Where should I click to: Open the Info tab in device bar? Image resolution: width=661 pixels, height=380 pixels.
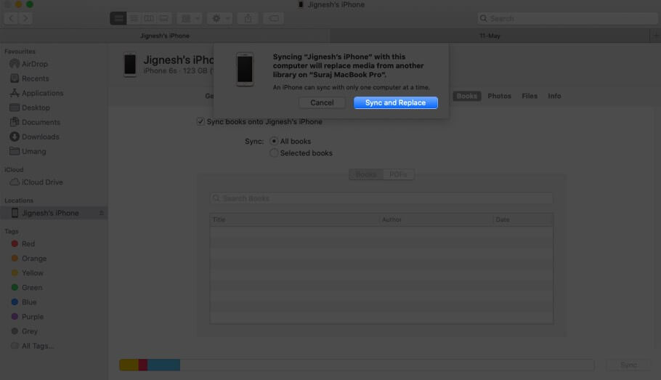pyautogui.click(x=554, y=96)
